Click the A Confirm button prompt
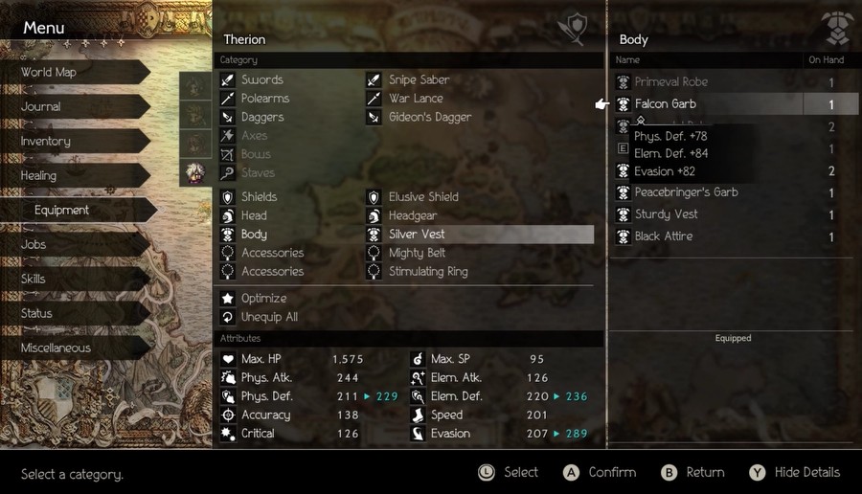 (600, 473)
